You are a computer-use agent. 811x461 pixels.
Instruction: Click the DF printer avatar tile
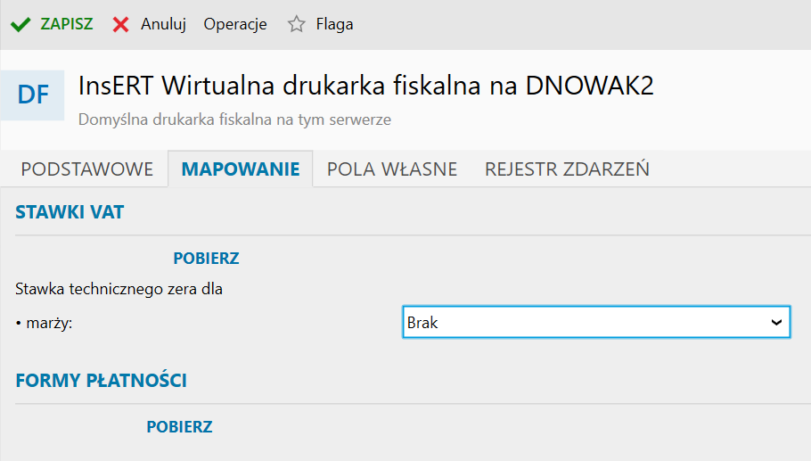[32, 95]
